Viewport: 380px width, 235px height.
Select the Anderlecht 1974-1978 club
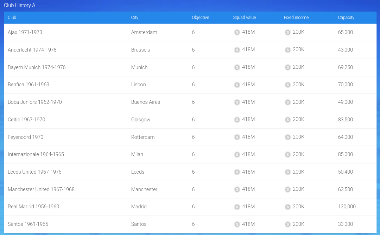32,50
